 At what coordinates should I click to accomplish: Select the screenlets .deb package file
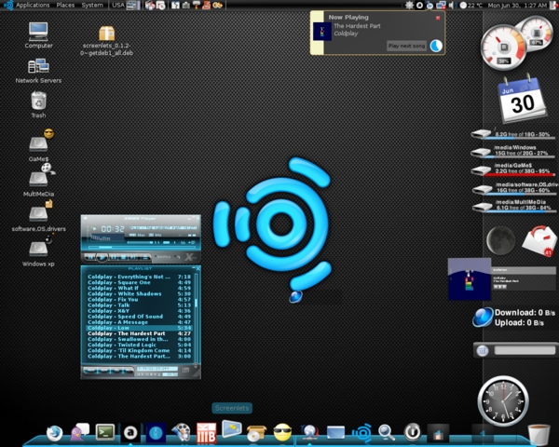106,41
